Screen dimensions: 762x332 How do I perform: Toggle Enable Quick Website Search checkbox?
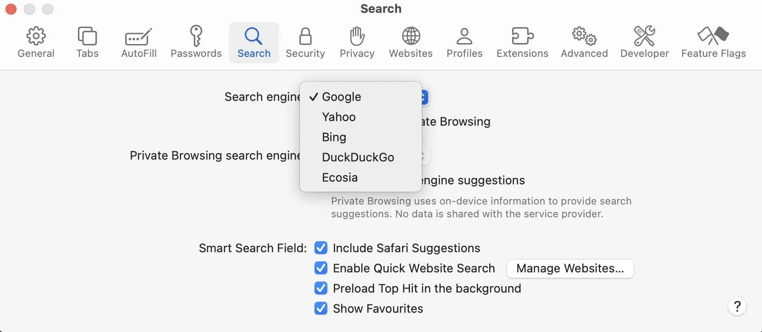pyautogui.click(x=321, y=268)
